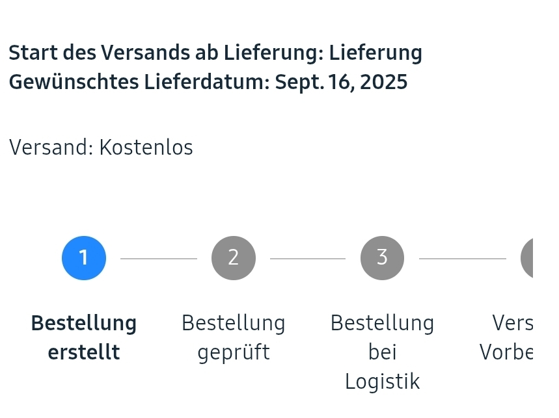Click the "Versand:" shipping label
The width and height of the screenshot is (559, 418).
(x=51, y=148)
